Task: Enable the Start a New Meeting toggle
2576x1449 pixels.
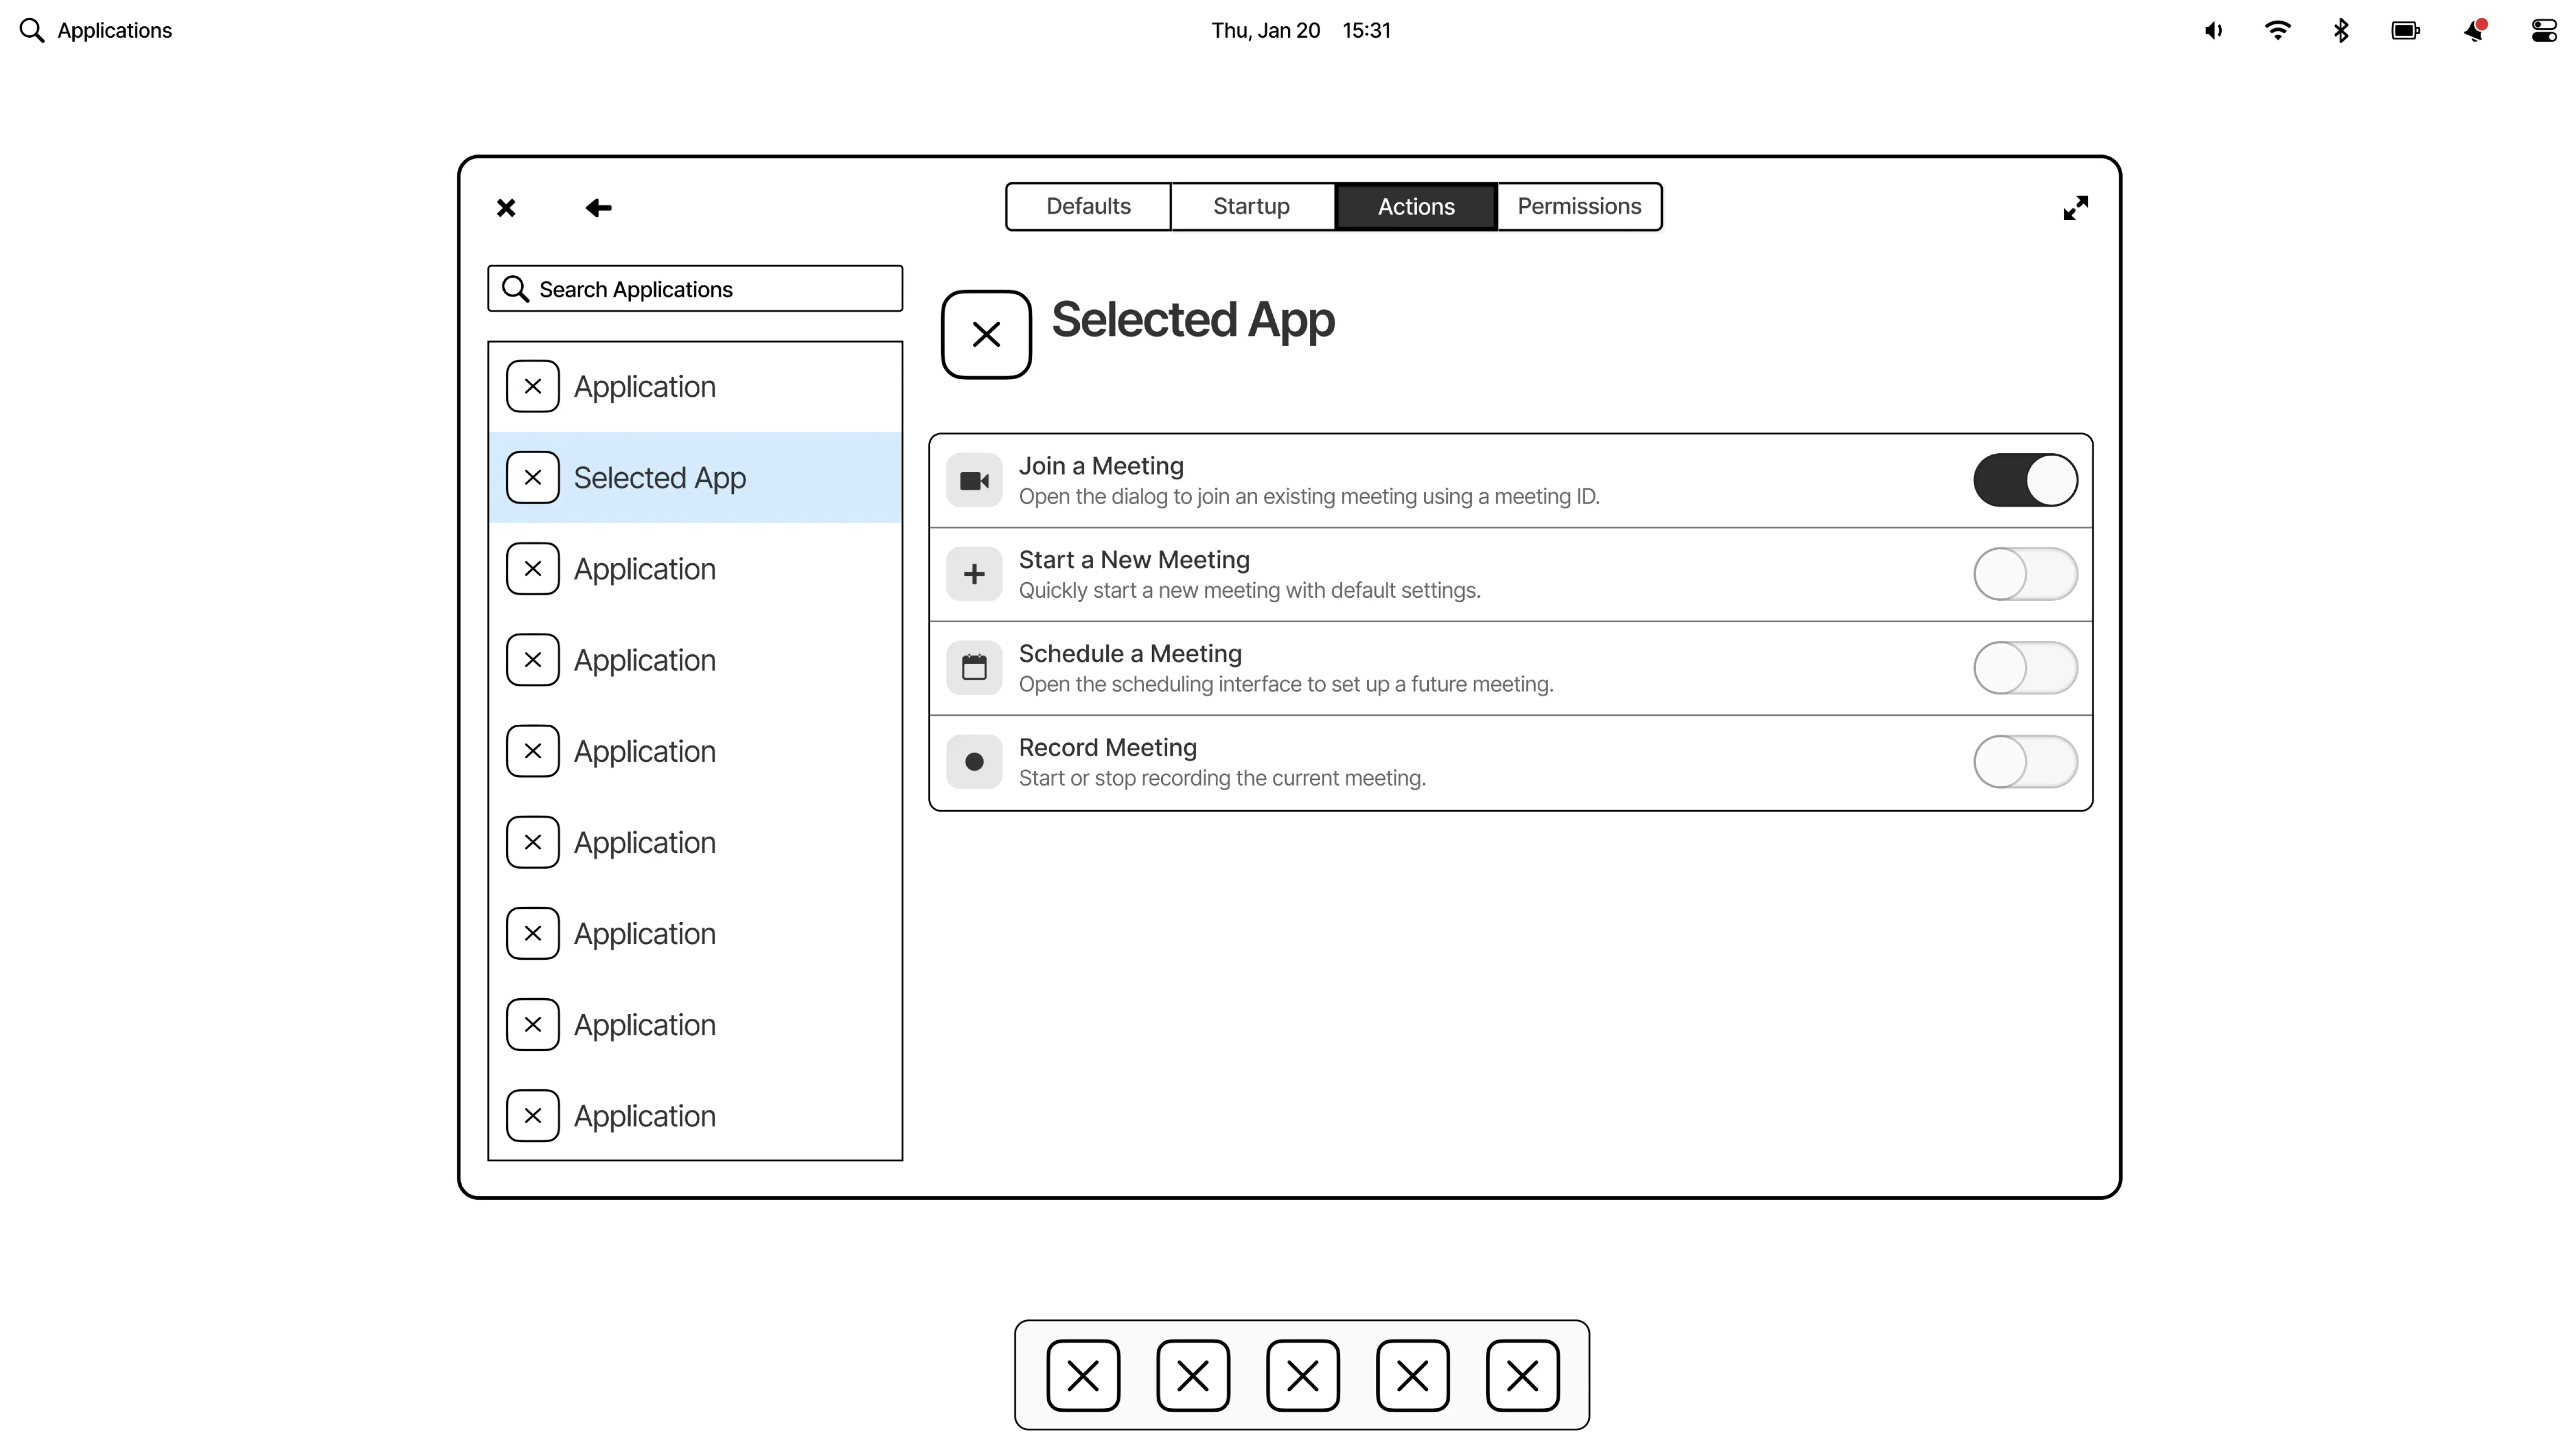Action: [x=2025, y=575]
